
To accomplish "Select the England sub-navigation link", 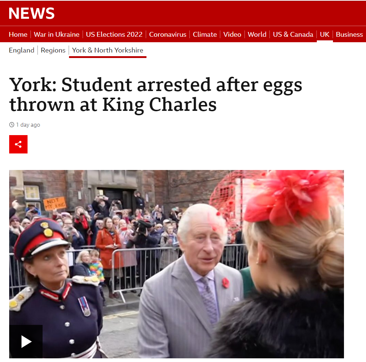I will 21,50.
